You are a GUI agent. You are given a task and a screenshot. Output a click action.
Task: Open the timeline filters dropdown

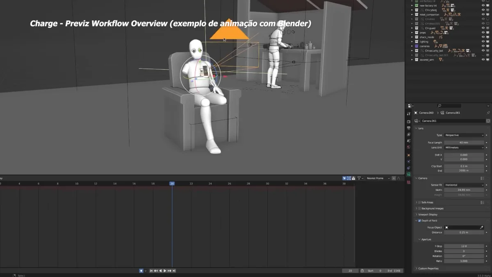[360, 178]
